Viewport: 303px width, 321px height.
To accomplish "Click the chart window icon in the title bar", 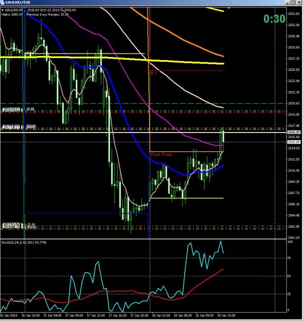I will point(2,2).
